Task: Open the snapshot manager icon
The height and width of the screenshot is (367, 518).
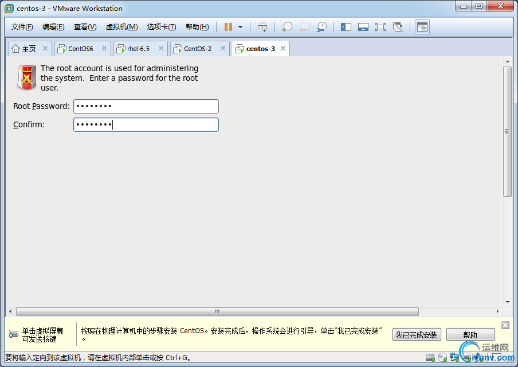Action: (x=321, y=27)
